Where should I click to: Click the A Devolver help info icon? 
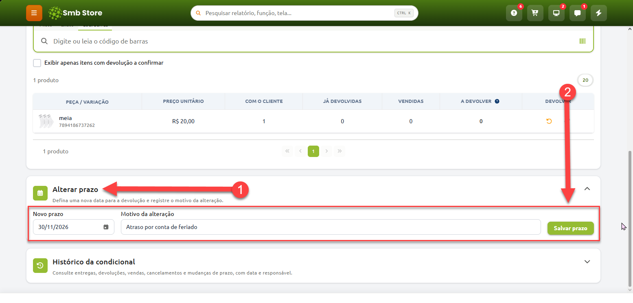(x=497, y=101)
